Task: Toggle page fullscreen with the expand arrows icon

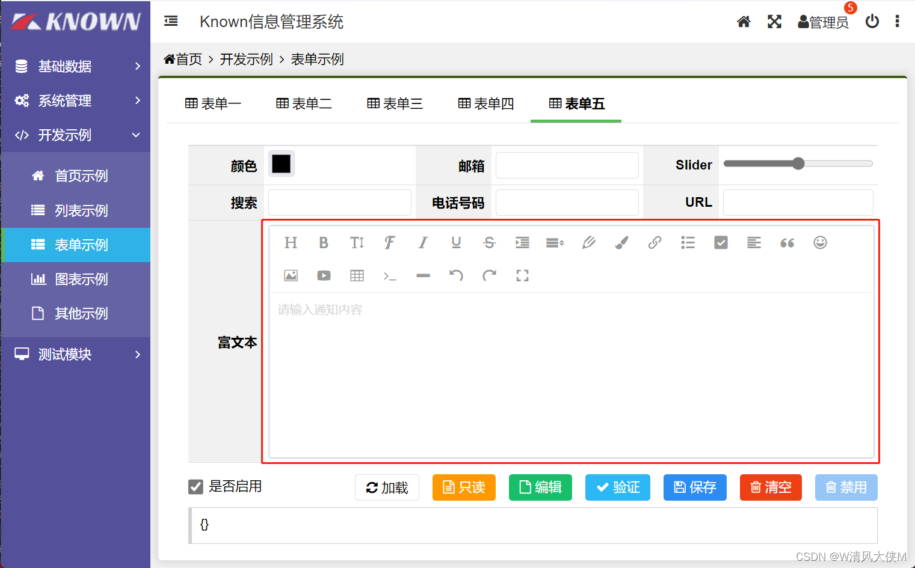Action: [774, 22]
